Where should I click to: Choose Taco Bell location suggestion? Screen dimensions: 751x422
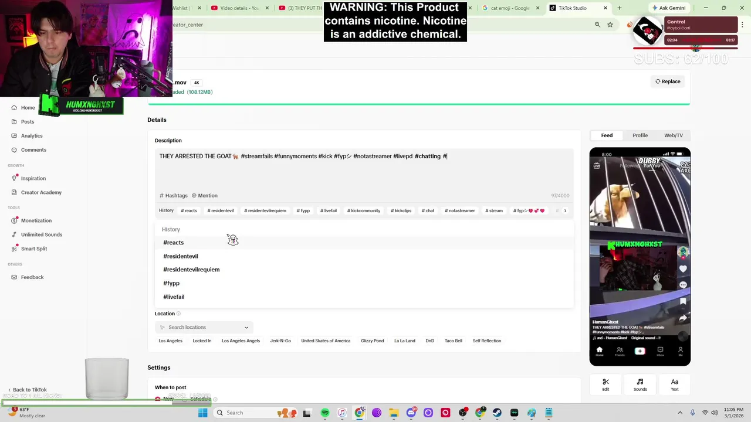click(454, 341)
